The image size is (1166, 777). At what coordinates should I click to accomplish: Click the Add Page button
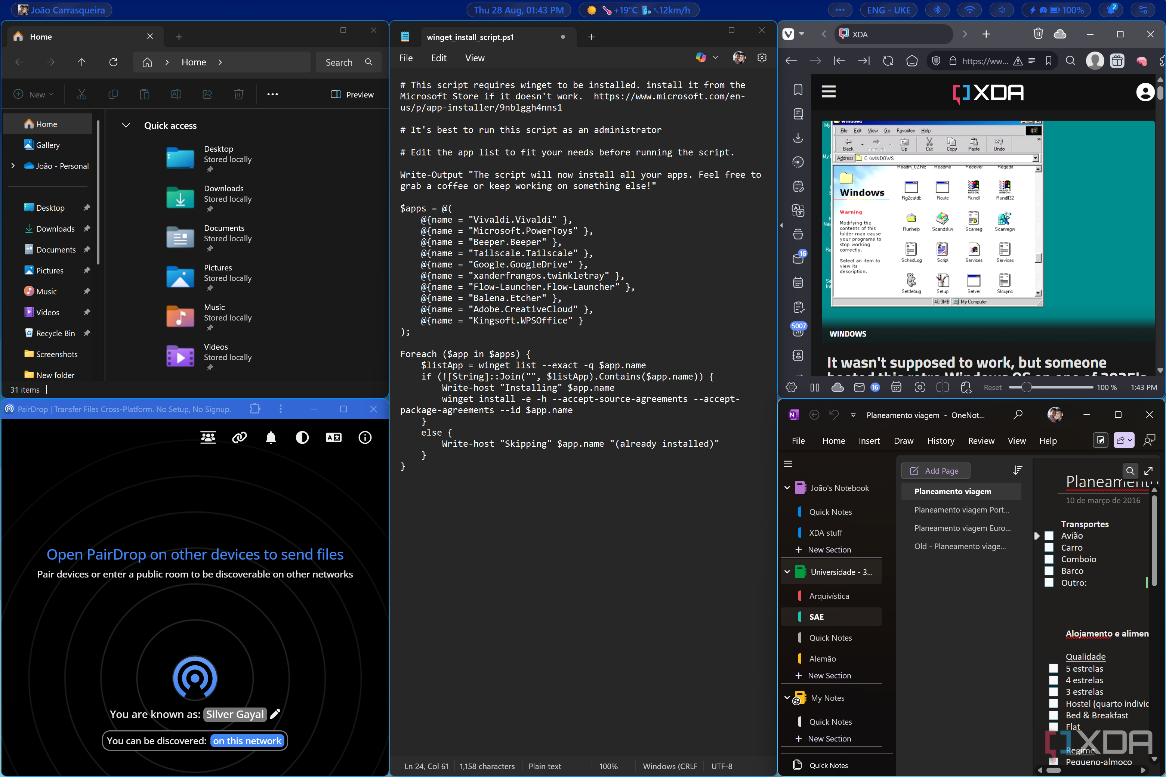tap(935, 471)
